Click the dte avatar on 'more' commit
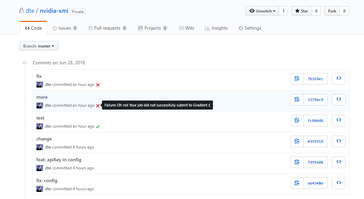The image size is (364, 199). coord(40,105)
